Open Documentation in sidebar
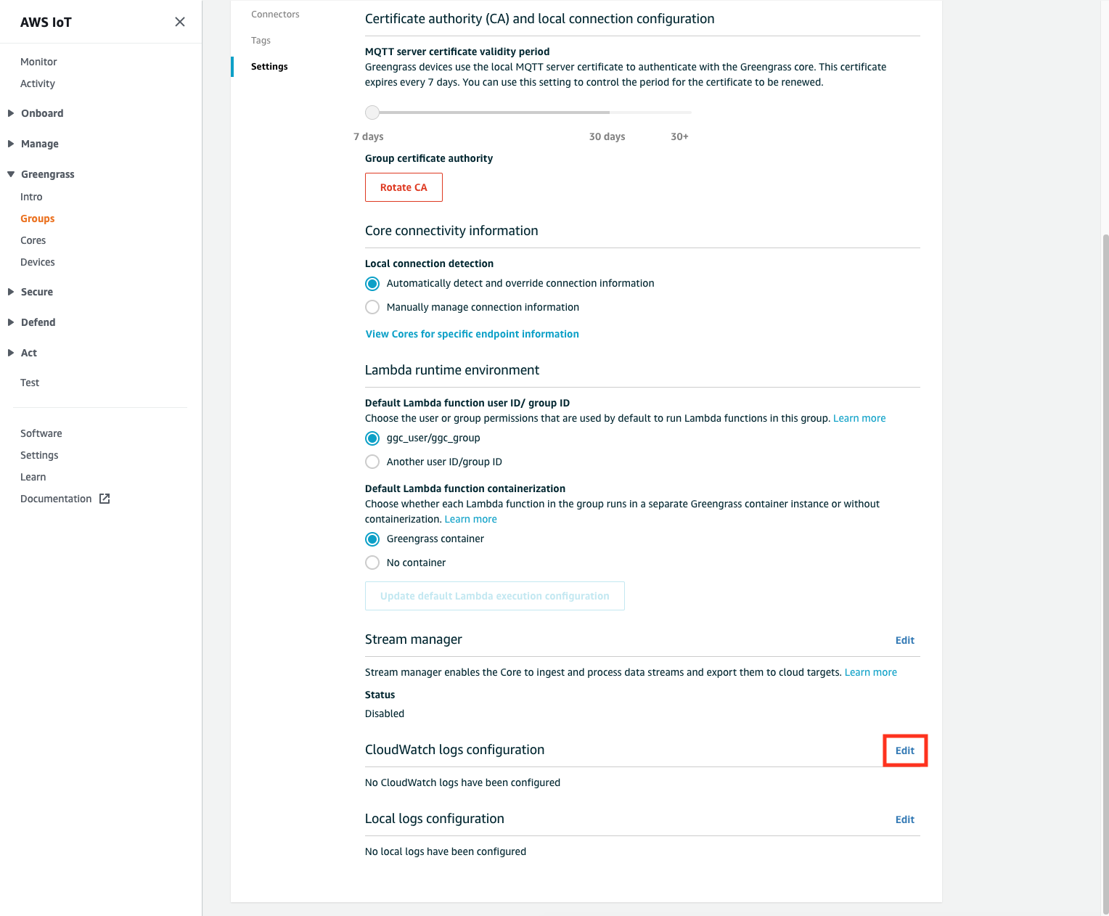This screenshot has width=1109, height=916. [56, 499]
